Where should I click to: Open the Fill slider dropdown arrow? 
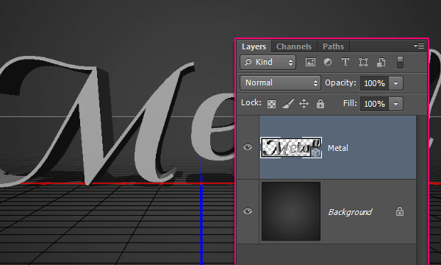(395, 104)
